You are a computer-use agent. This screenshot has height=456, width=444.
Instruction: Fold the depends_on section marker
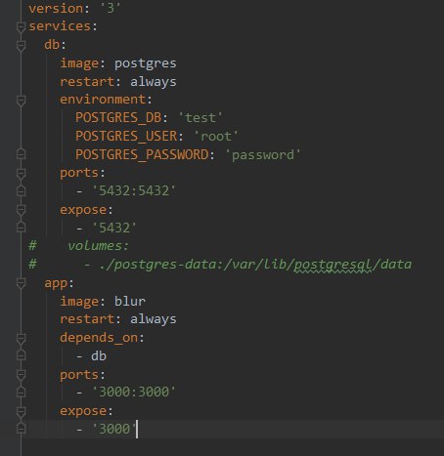[x=21, y=339]
